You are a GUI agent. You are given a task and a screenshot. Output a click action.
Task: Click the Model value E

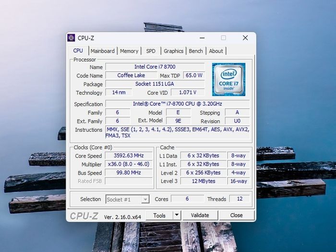click(178, 112)
